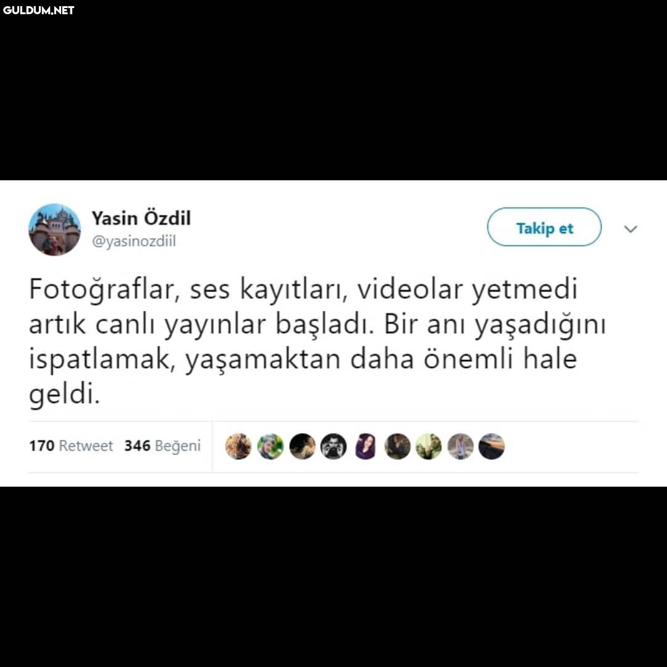Open the liker avatar with green background
This screenshot has height=667, width=667.
(270, 447)
